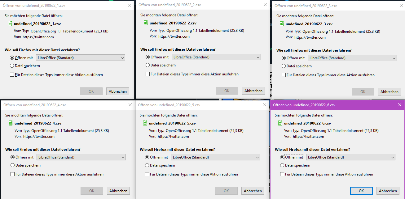The width and height of the screenshot is (405, 199).
Task: Click the file icon next to undefined_20190622_2.csv
Action: click(x=146, y=23)
